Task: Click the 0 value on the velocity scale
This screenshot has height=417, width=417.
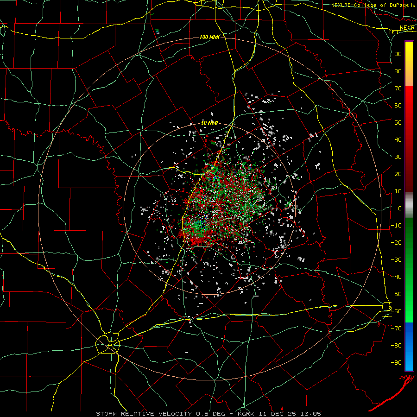Action: coord(400,208)
